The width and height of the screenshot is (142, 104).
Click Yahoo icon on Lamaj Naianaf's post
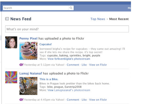tap(21, 100)
